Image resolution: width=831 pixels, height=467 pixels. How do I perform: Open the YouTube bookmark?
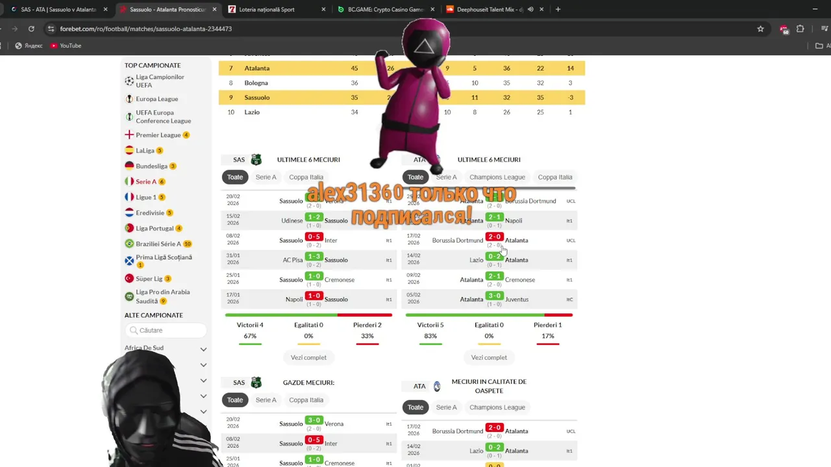[x=66, y=45]
